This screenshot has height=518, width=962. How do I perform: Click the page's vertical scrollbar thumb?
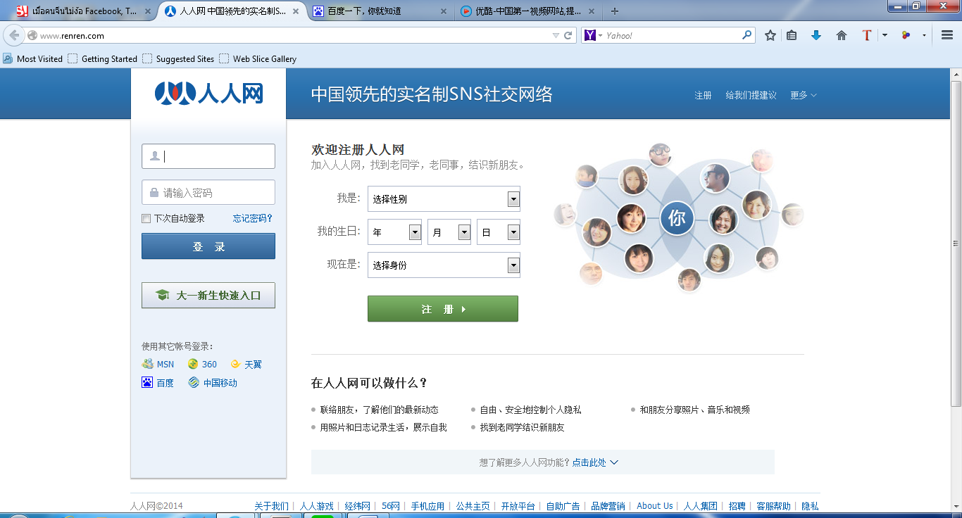click(x=956, y=243)
